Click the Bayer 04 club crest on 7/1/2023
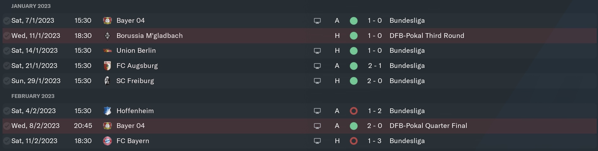Viewport: 598px width, 151px height. coord(107,21)
